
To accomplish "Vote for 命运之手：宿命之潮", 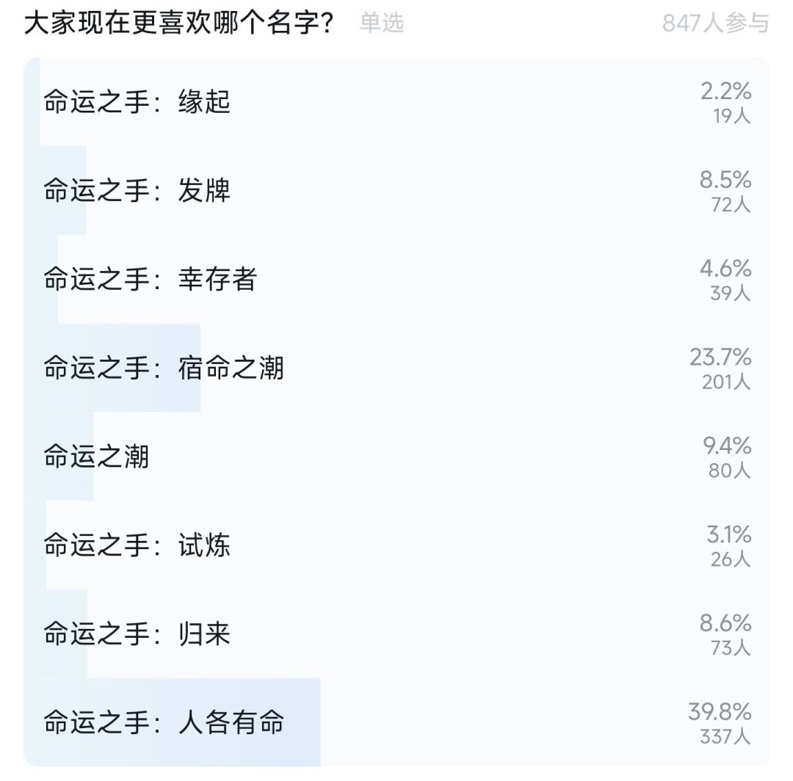I will pyautogui.click(x=164, y=368).
